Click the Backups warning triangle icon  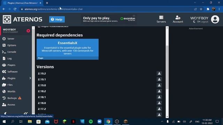point(20,98)
